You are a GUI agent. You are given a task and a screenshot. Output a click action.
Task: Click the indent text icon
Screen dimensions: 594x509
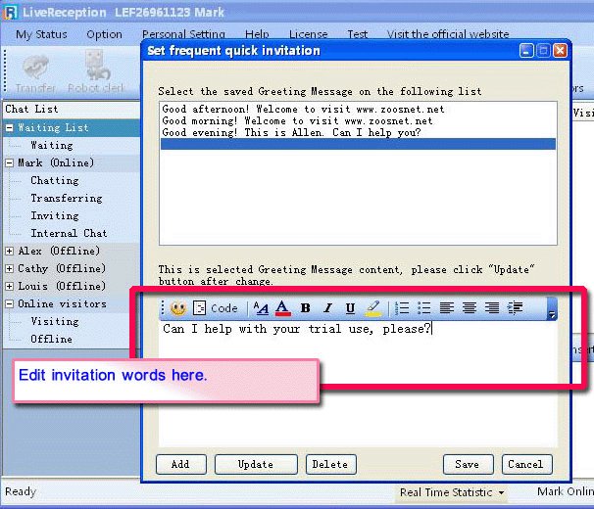click(516, 308)
